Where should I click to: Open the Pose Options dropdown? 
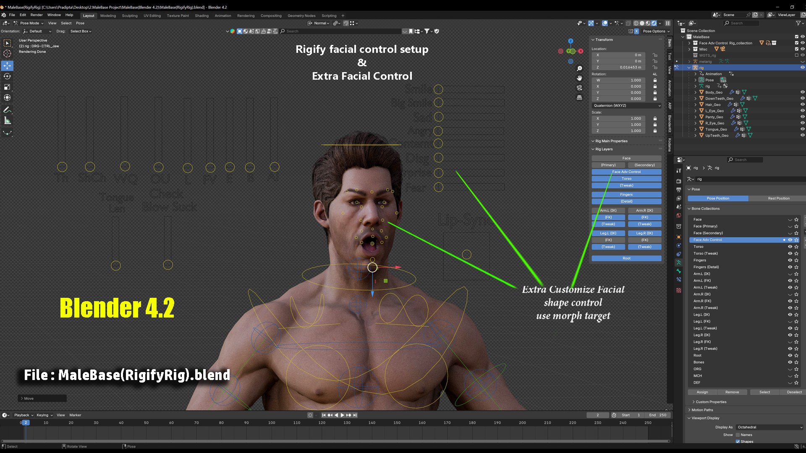coord(656,31)
